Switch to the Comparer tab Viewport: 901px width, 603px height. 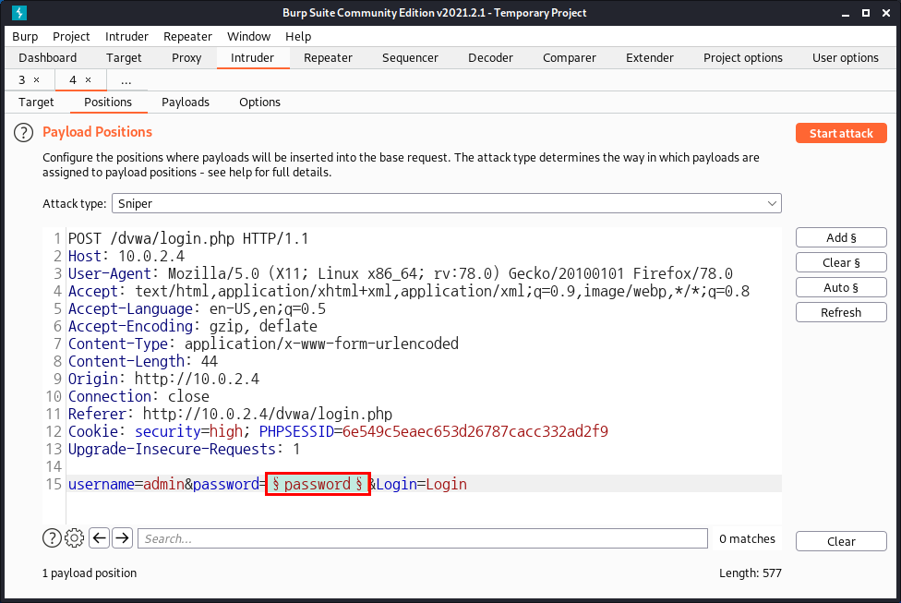[x=570, y=57]
